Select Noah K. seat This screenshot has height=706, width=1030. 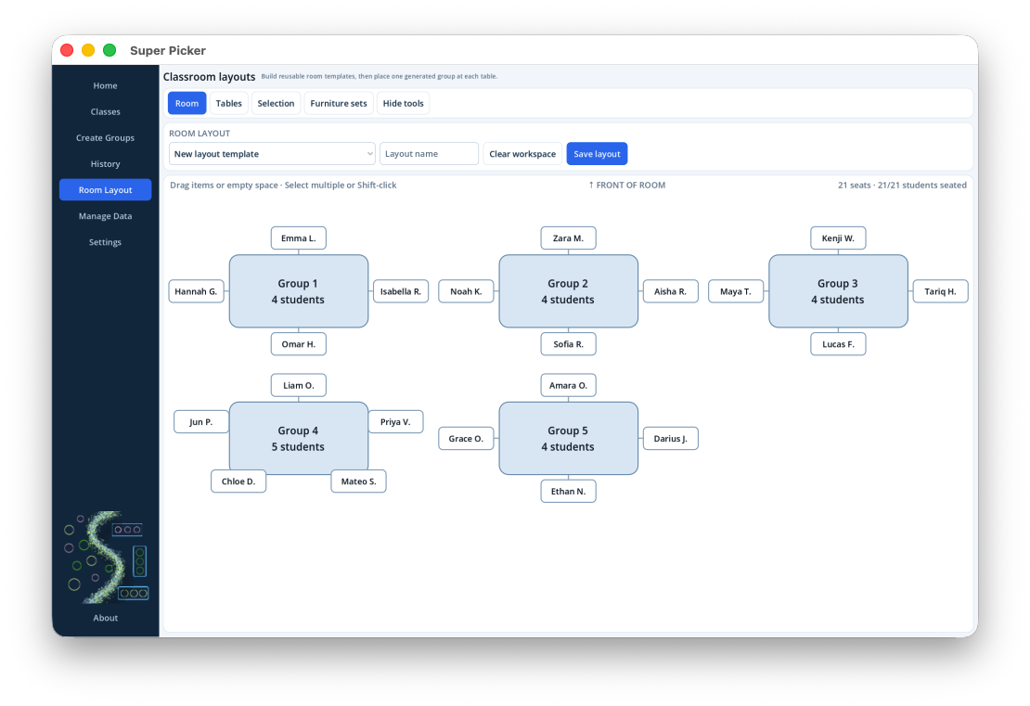(x=466, y=291)
